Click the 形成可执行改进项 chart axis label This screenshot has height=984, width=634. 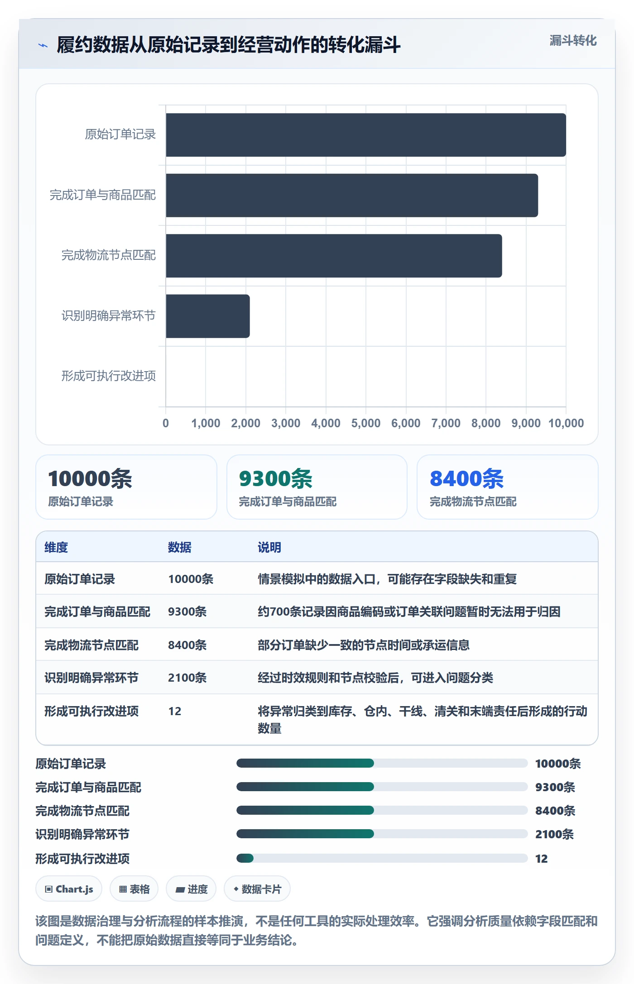[x=109, y=376]
